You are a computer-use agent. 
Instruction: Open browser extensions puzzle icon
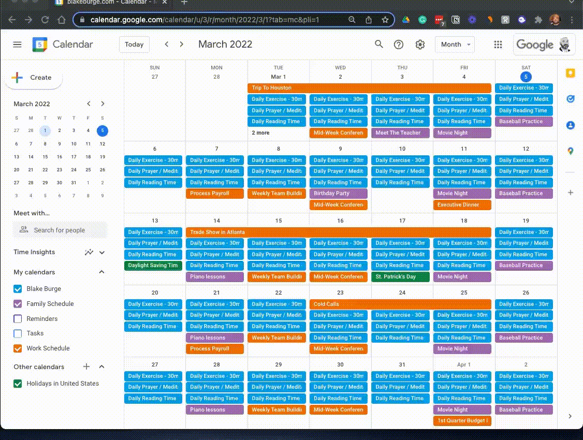[538, 20]
